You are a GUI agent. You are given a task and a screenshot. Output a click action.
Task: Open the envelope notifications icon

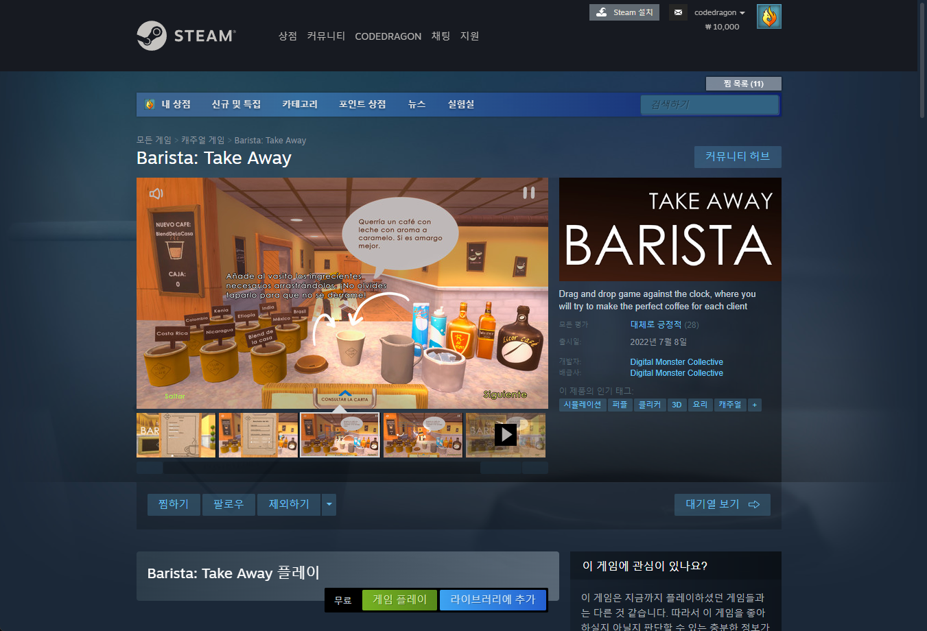click(x=678, y=12)
